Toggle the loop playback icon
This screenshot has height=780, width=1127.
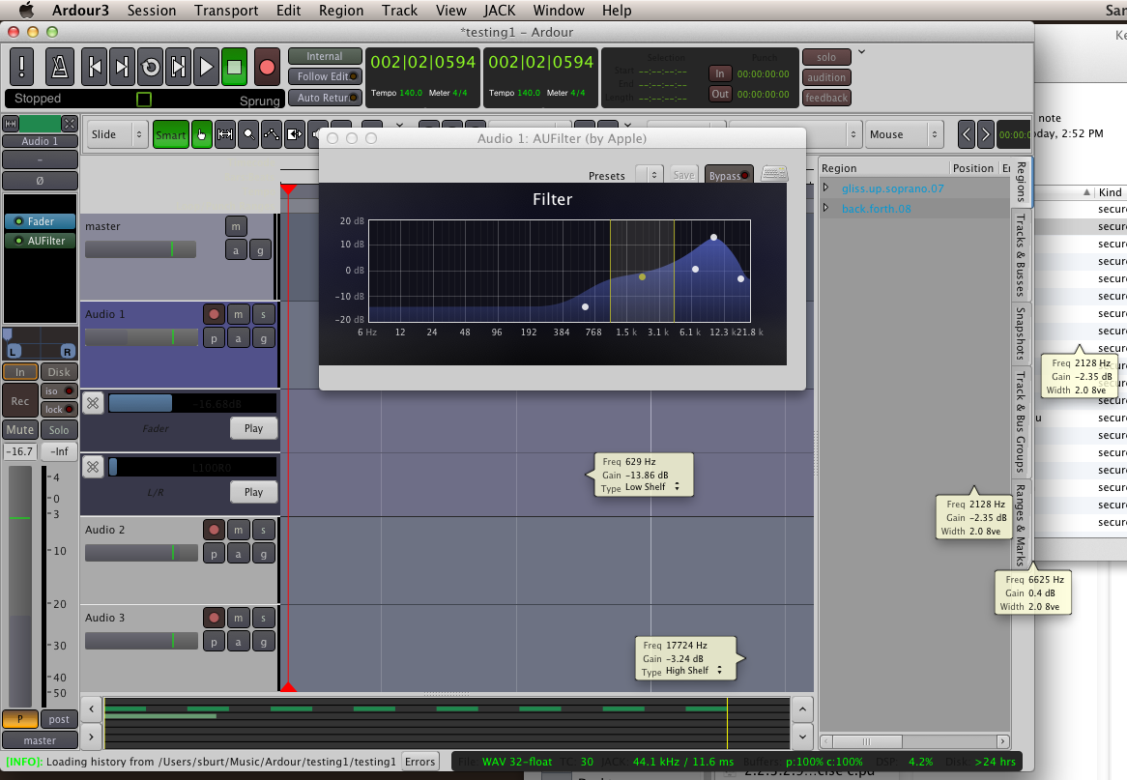pos(151,67)
